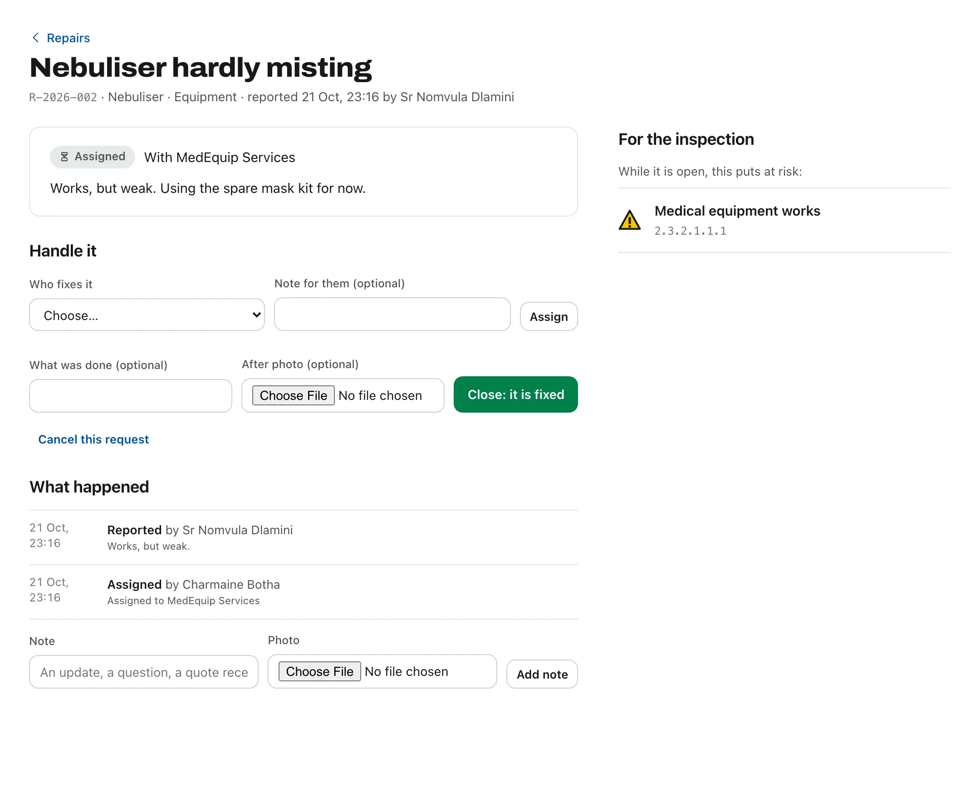Click the 'Nebuliser hardly misting' heading
The width and height of the screenshot is (980, 798).
point(201,68)
